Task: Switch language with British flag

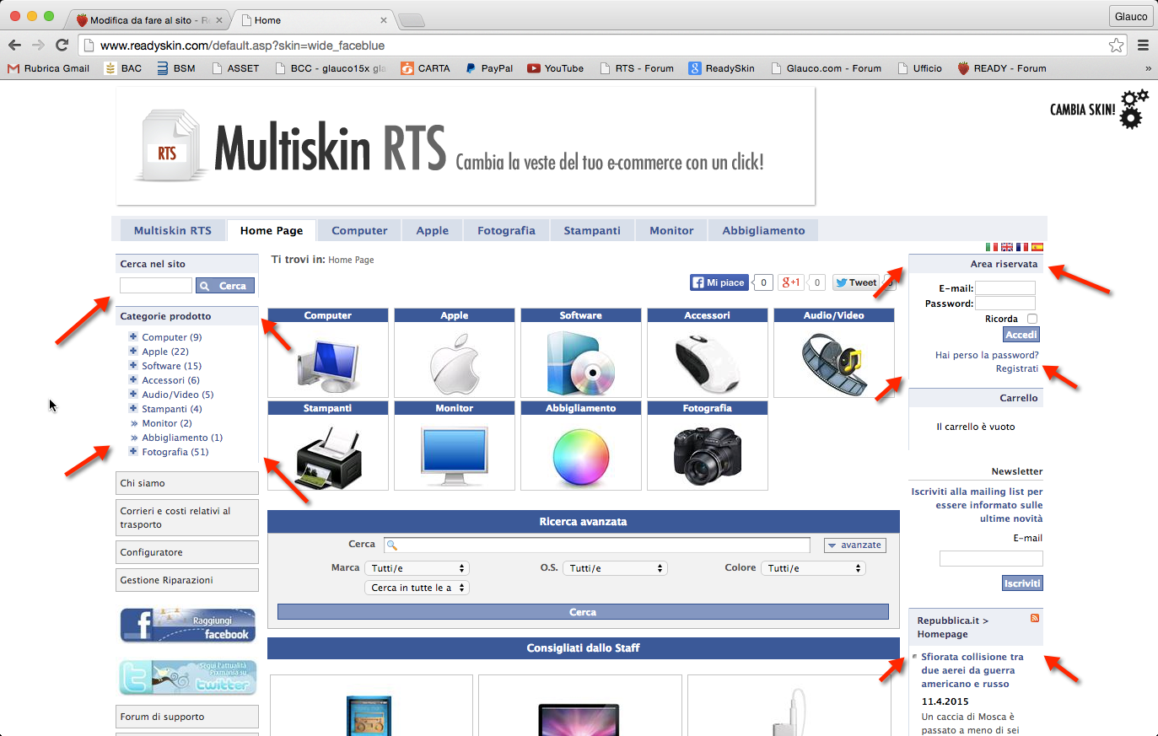Action: pos(1007,247)
